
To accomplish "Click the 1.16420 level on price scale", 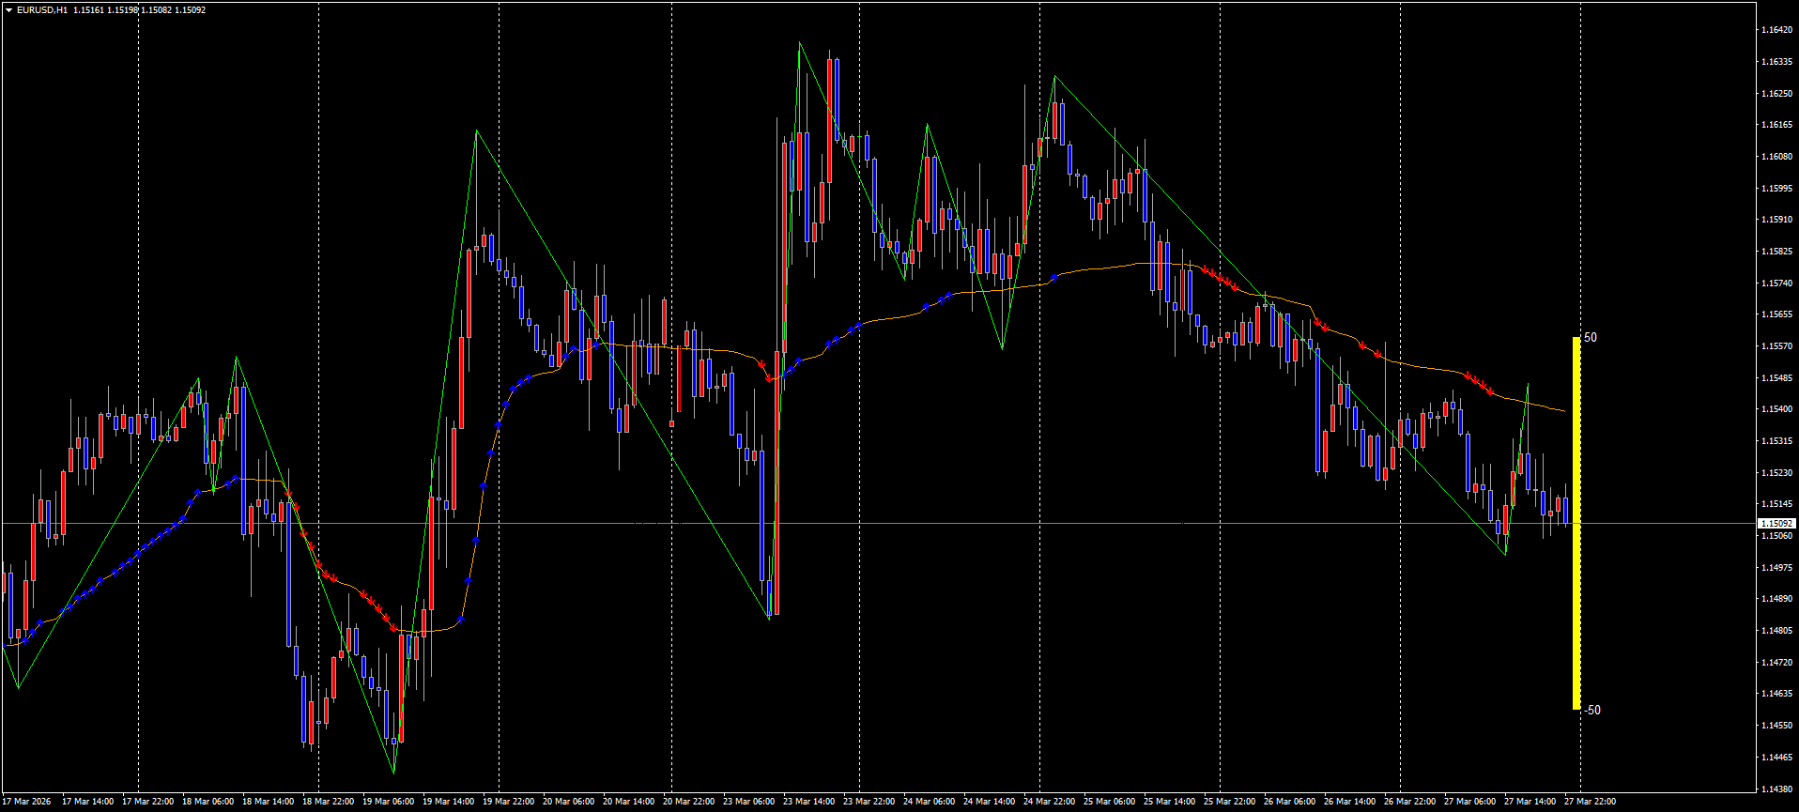I will 1775,30.
